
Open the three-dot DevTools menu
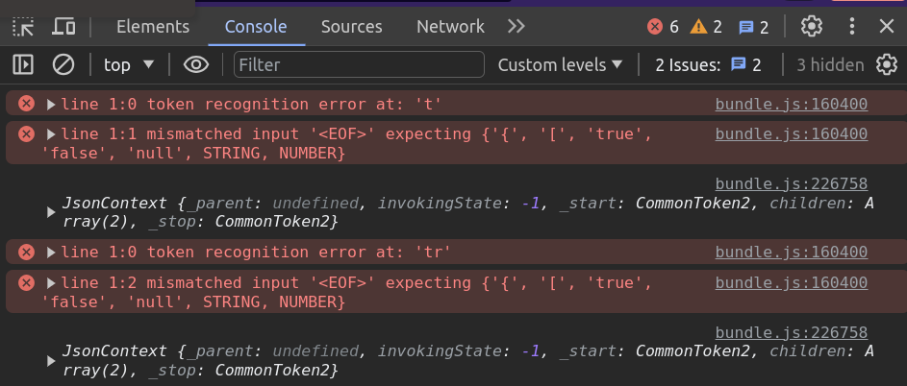pos(851,27)
